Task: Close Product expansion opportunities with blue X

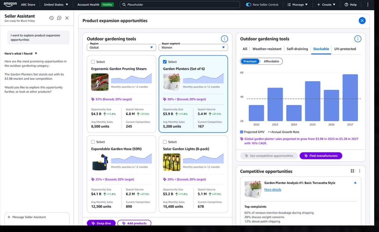Action: pyautogui.click(x=362, y=21)
